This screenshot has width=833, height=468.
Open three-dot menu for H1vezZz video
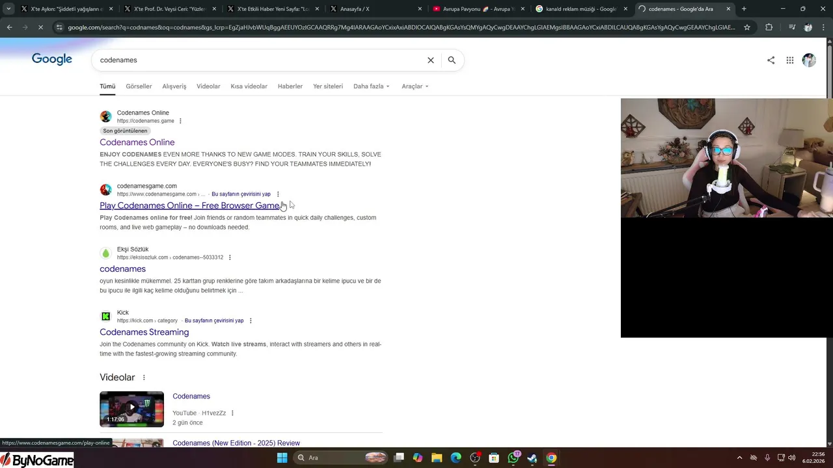(232, 413)
